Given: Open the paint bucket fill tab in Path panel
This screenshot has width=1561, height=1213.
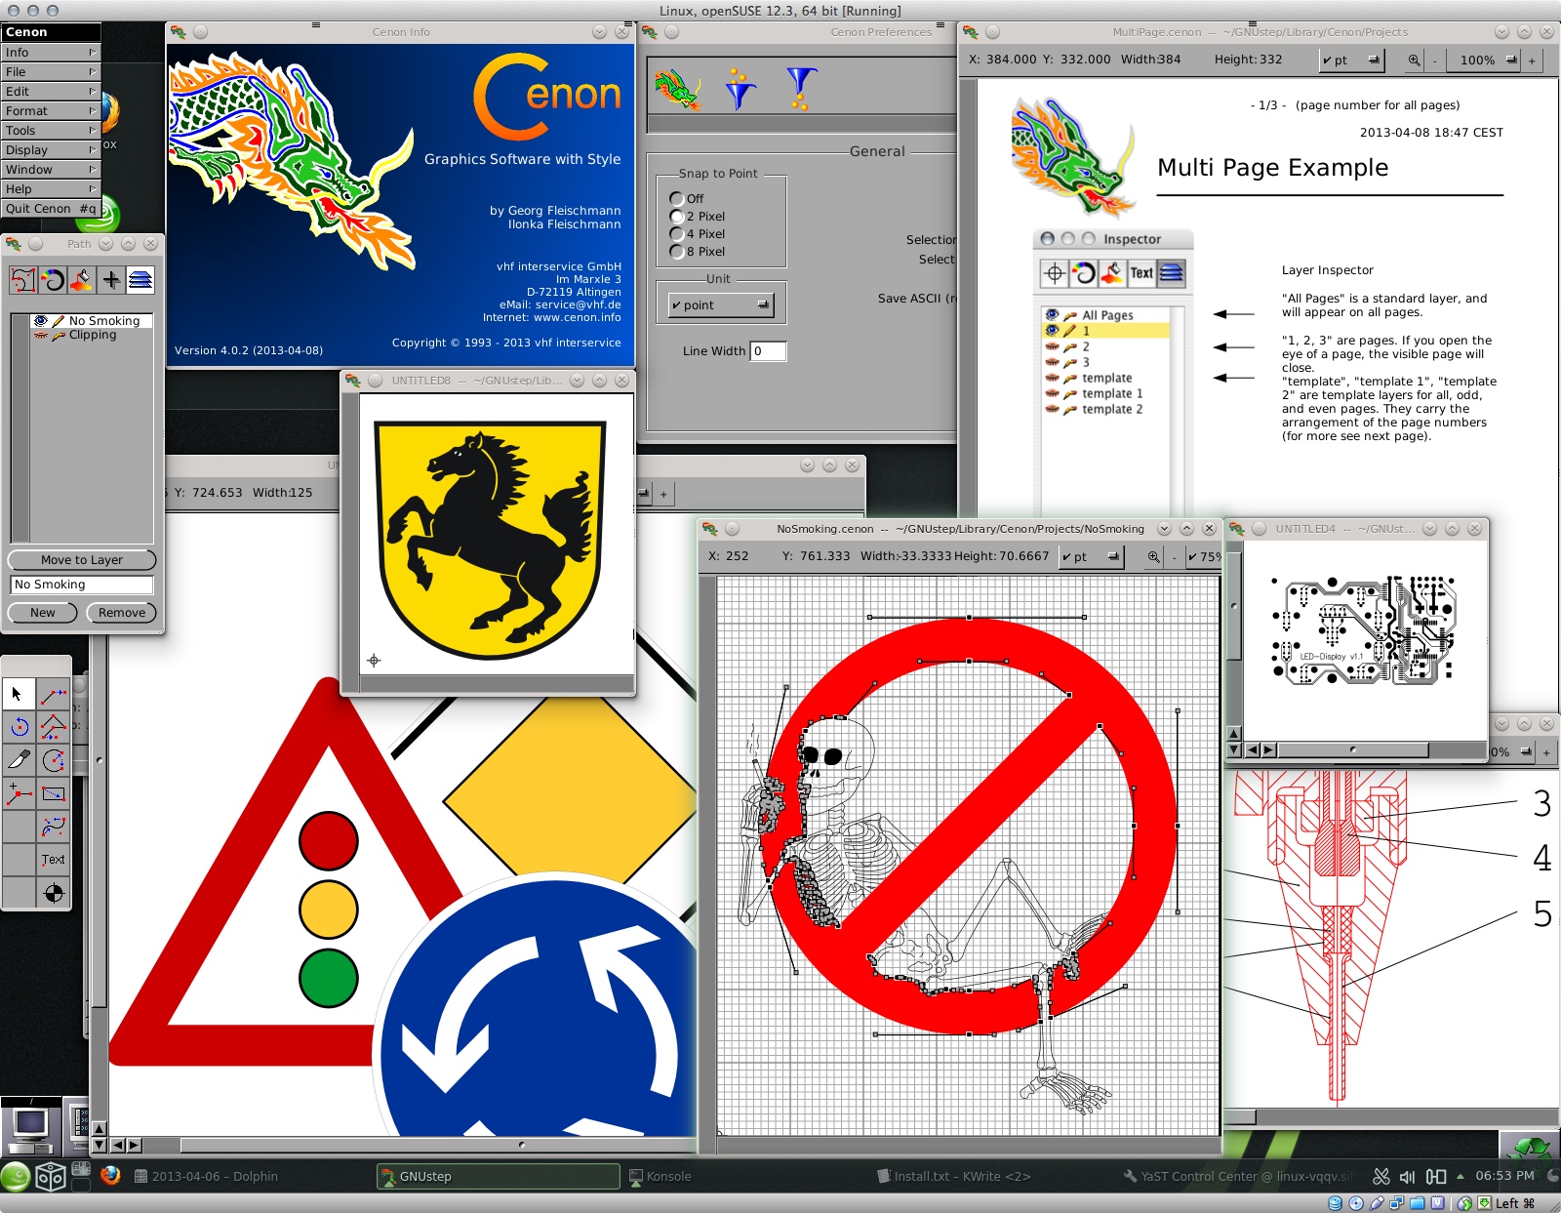Looking at the screenshot, I should point(82,281).
